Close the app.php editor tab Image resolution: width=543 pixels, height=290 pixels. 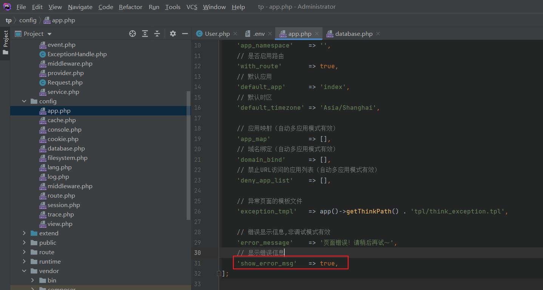tap(317, 34)
